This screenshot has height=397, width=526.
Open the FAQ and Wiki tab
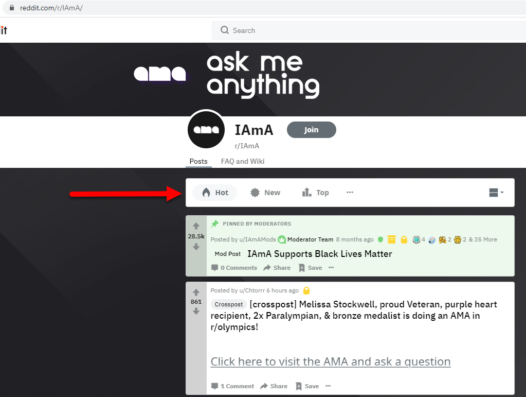(x=243, y=161)
